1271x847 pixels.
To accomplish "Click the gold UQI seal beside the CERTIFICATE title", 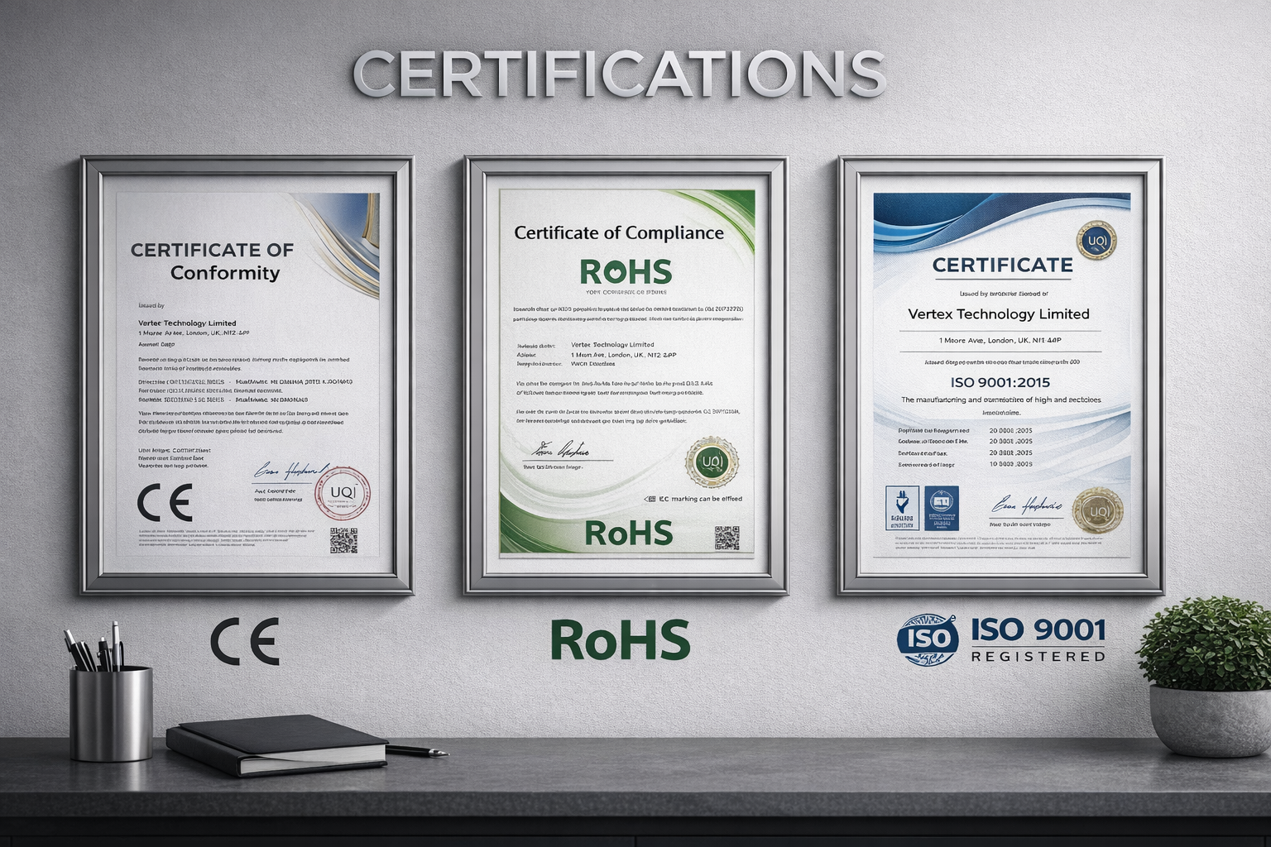I will click(x=1096, y=240).
